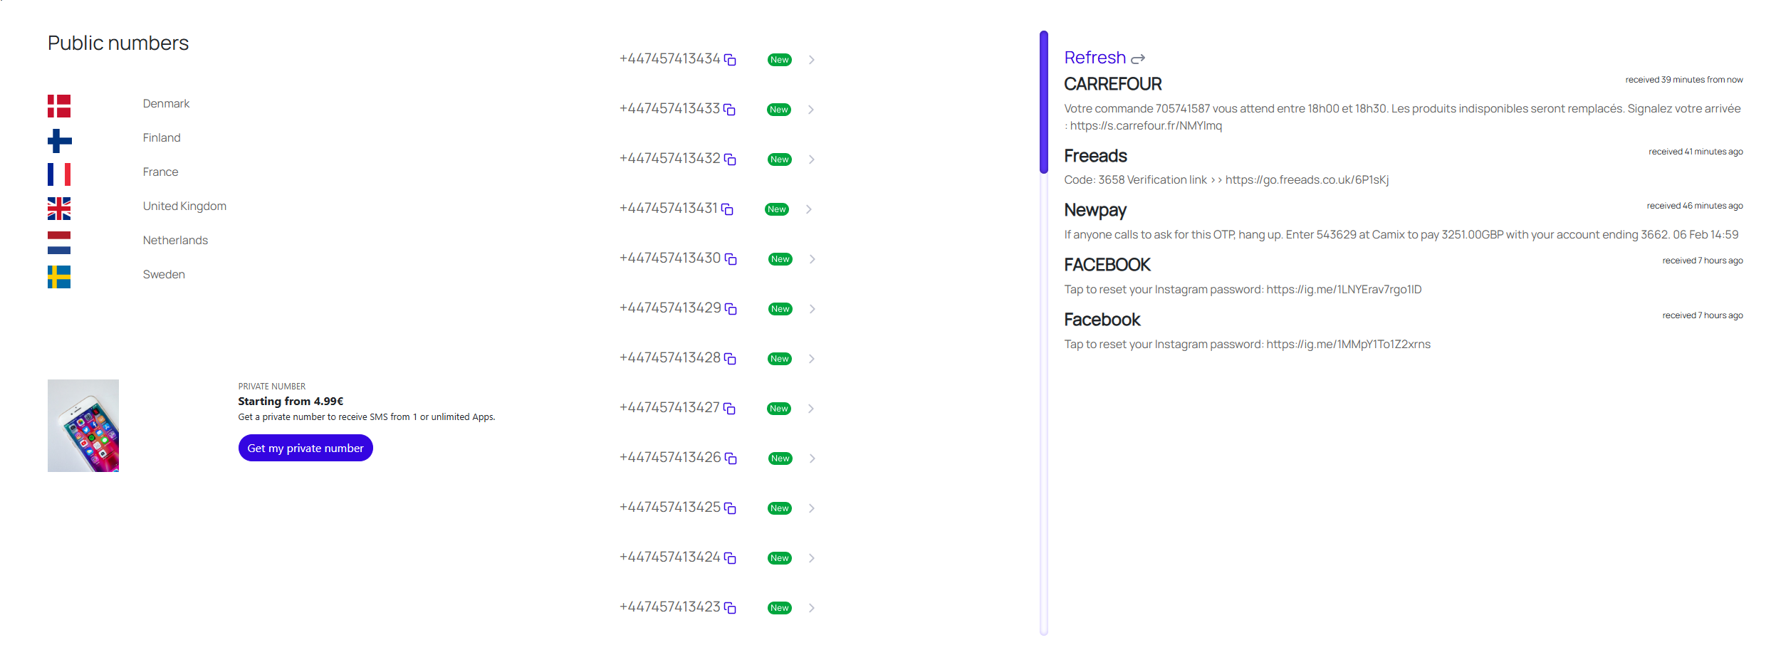Copy number +447457413434
This screenshot has height=645, width=1776.
(x=730, y=60)
